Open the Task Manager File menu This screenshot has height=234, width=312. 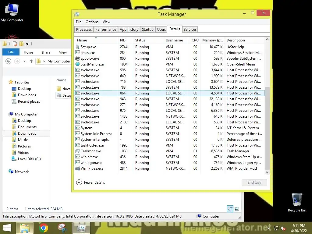(79, 22)
